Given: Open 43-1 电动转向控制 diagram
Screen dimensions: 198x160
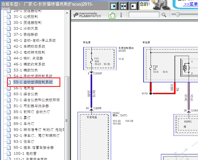Looking at the screenshot, I should pyautogui.click(x=29, y=52).
